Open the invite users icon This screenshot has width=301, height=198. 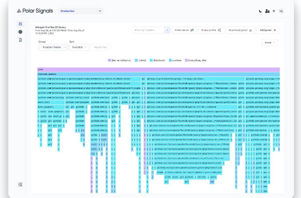point(267,11)
